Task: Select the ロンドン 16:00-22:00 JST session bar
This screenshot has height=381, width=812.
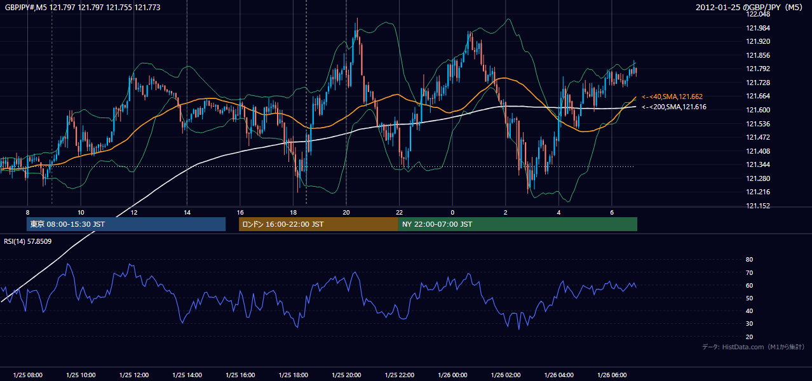Action: pyautogui.click(x=318, y=224)
